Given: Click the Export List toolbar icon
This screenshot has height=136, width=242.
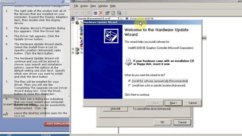Looking at the screenshot, I should (119, 13).
